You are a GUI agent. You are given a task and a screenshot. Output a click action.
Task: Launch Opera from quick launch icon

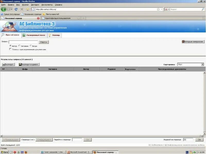coord(15,152)
